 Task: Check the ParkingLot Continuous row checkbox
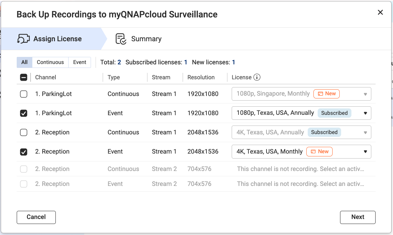coord(23,94)
